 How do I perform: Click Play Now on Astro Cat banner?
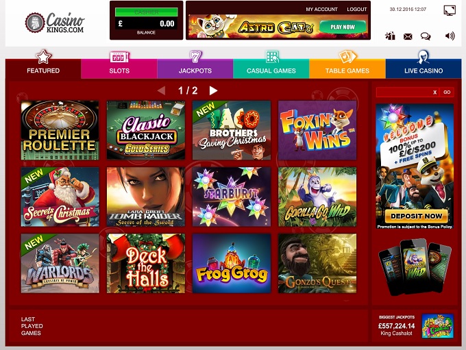(x=343, y=27)
